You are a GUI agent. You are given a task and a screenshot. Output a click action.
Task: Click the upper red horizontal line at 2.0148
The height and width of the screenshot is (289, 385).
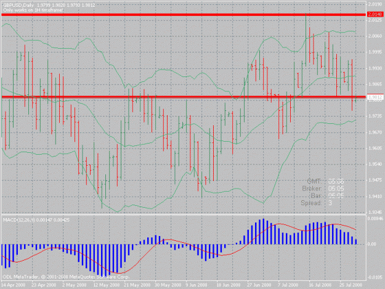[184, 15]
